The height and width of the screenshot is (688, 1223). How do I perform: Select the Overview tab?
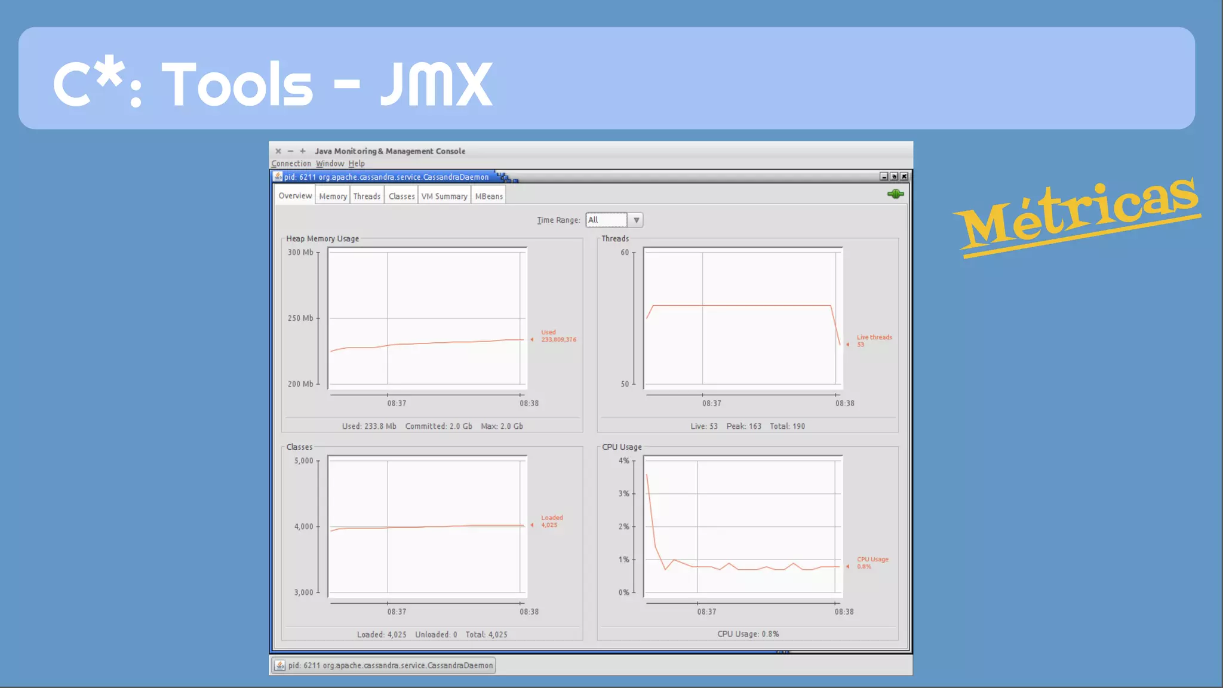coord(295,195)
